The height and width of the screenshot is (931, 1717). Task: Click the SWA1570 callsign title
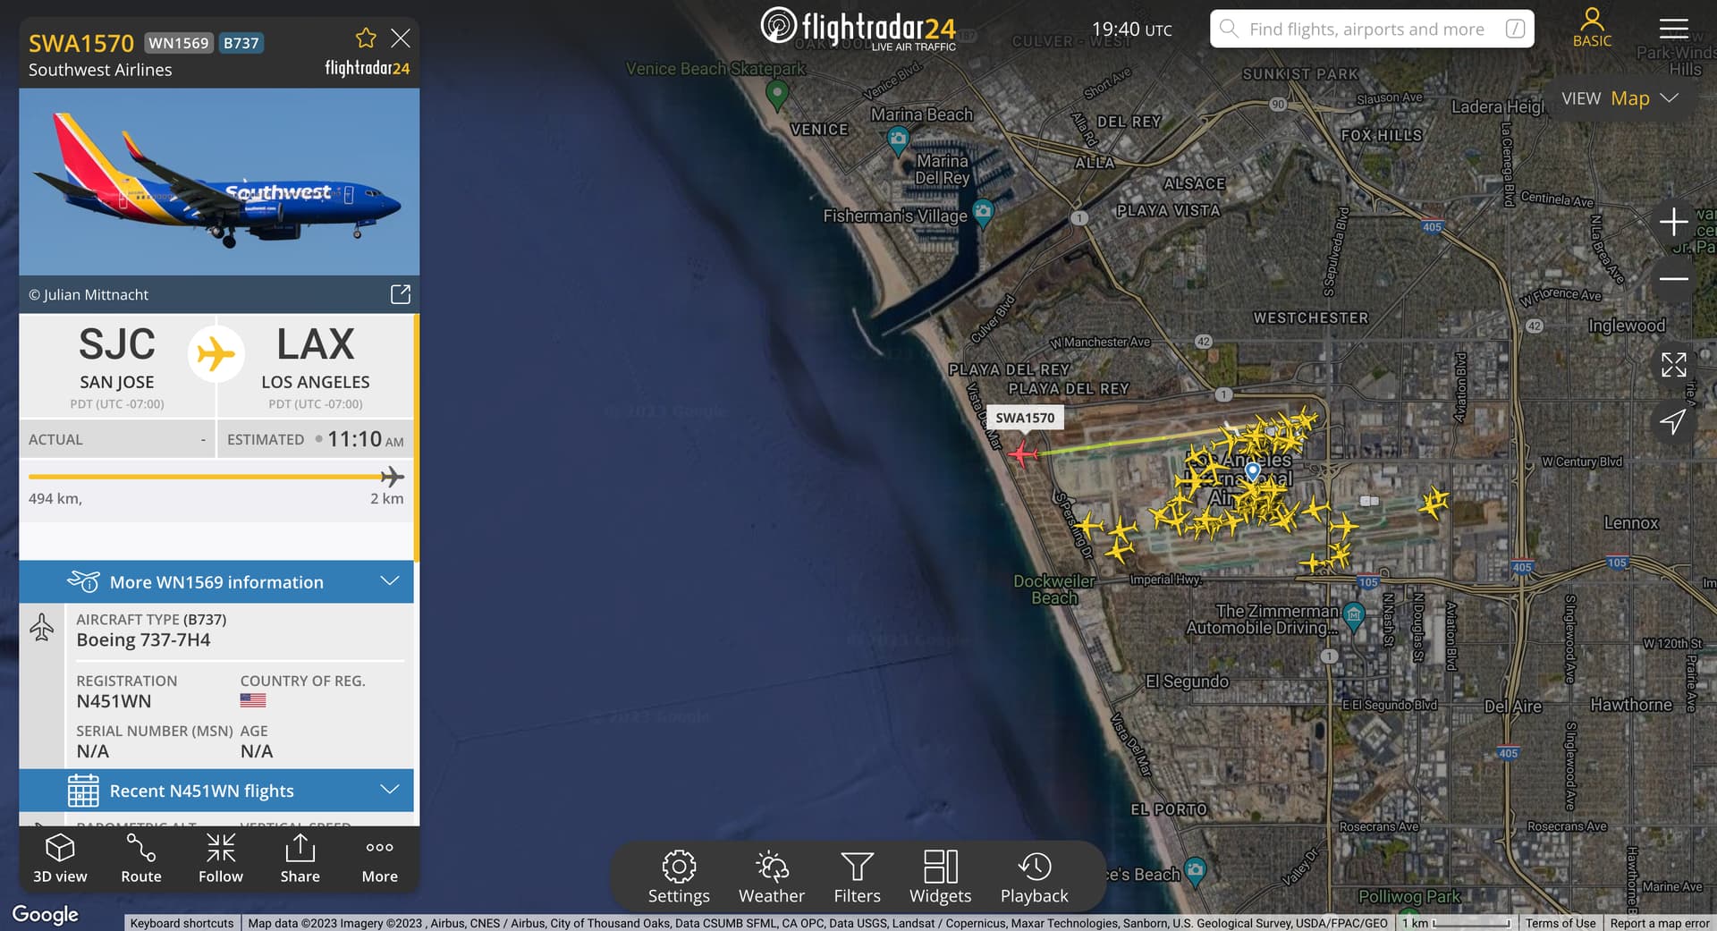pos(81,43)
